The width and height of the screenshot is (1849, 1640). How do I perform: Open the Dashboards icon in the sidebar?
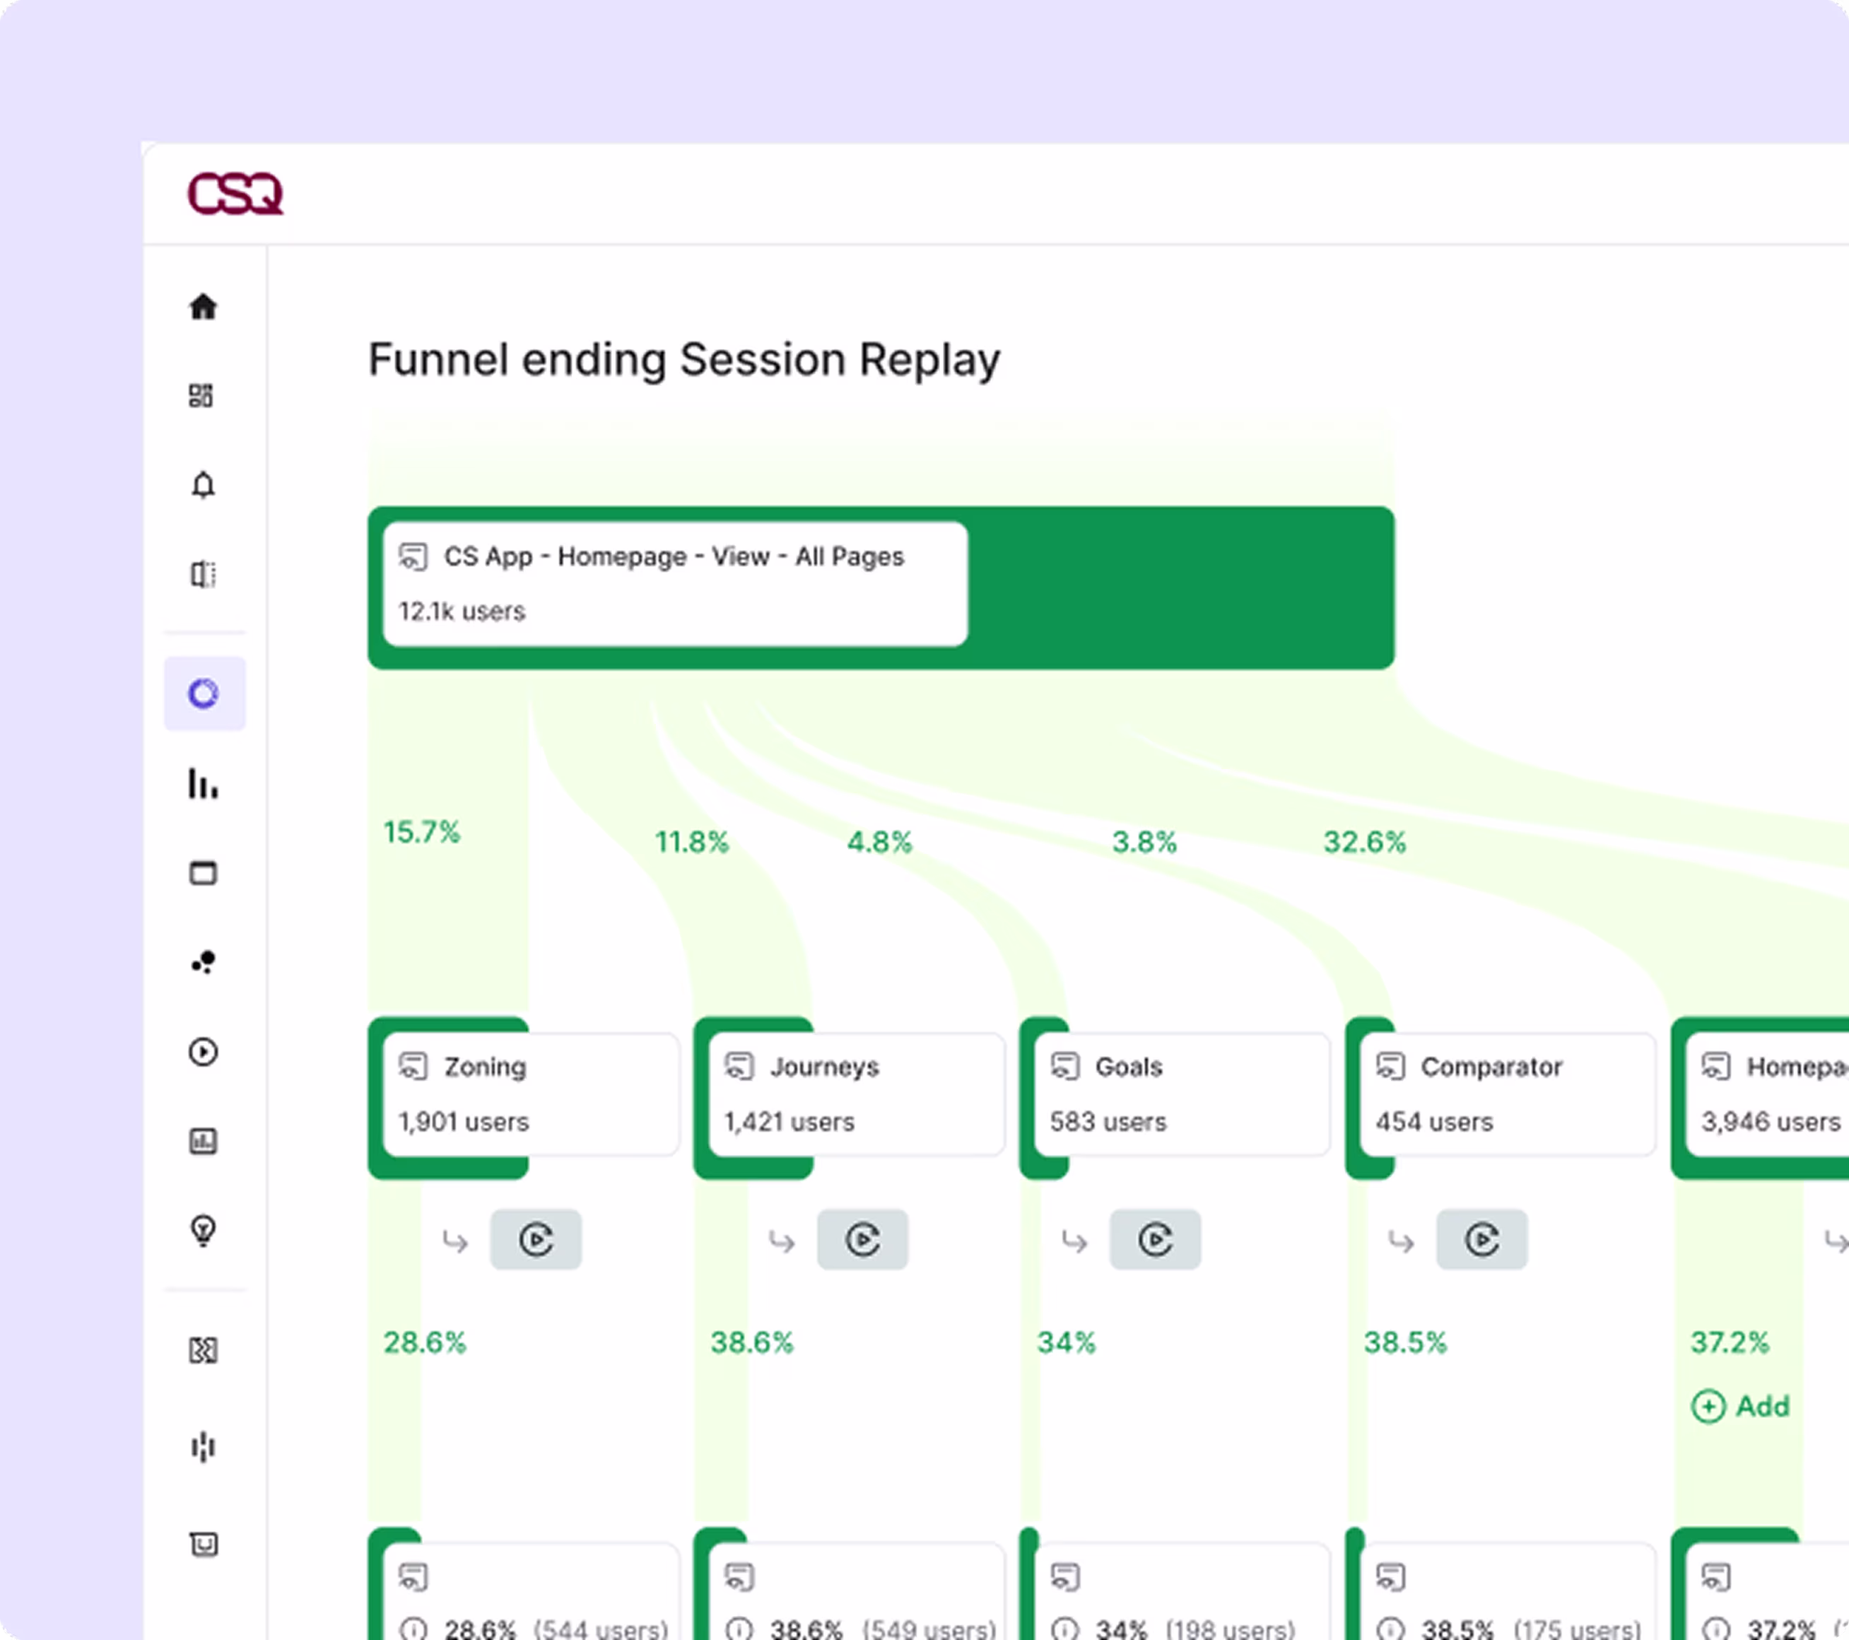pyautogui.click(x=204, y=395)
